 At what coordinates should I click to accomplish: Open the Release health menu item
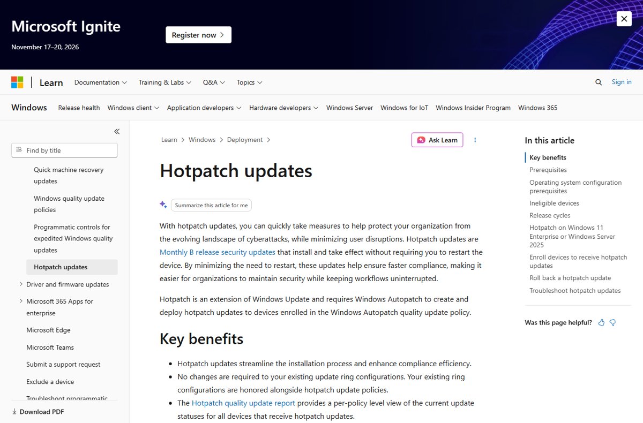coord(79,108)
